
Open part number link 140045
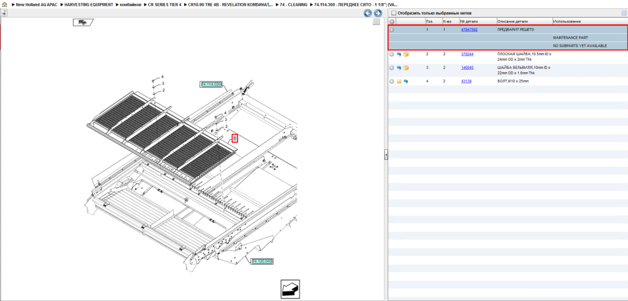pos(467,68)
